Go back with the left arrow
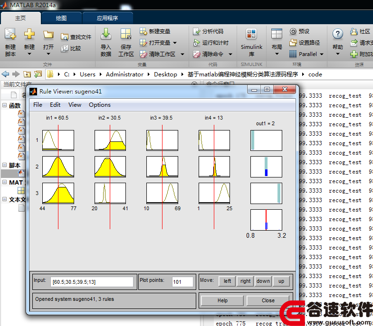The height and width of the screenshot is (326, 373). click(x=5, y=75)
